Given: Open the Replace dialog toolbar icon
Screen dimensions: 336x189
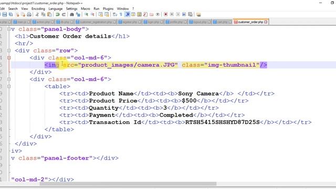Looking at the screenshot, I should tap(78, 15).
